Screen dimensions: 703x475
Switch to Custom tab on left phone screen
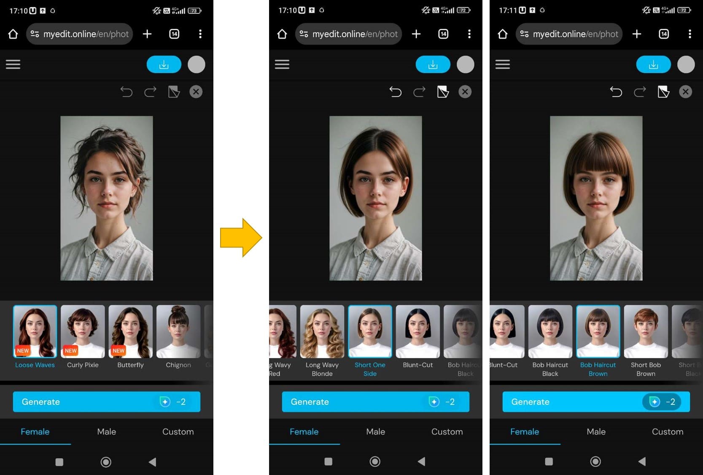(x=178, y=432)
